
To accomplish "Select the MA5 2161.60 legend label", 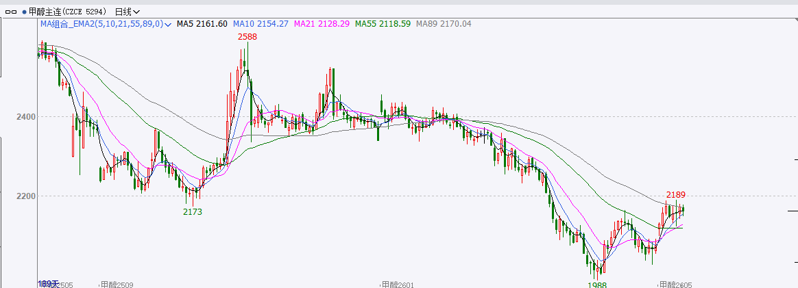I will [202, 24].
